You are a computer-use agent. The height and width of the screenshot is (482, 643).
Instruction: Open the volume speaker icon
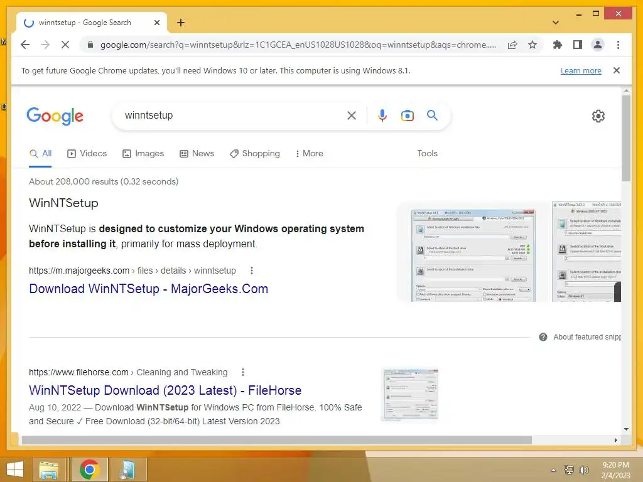coord(583,470)
